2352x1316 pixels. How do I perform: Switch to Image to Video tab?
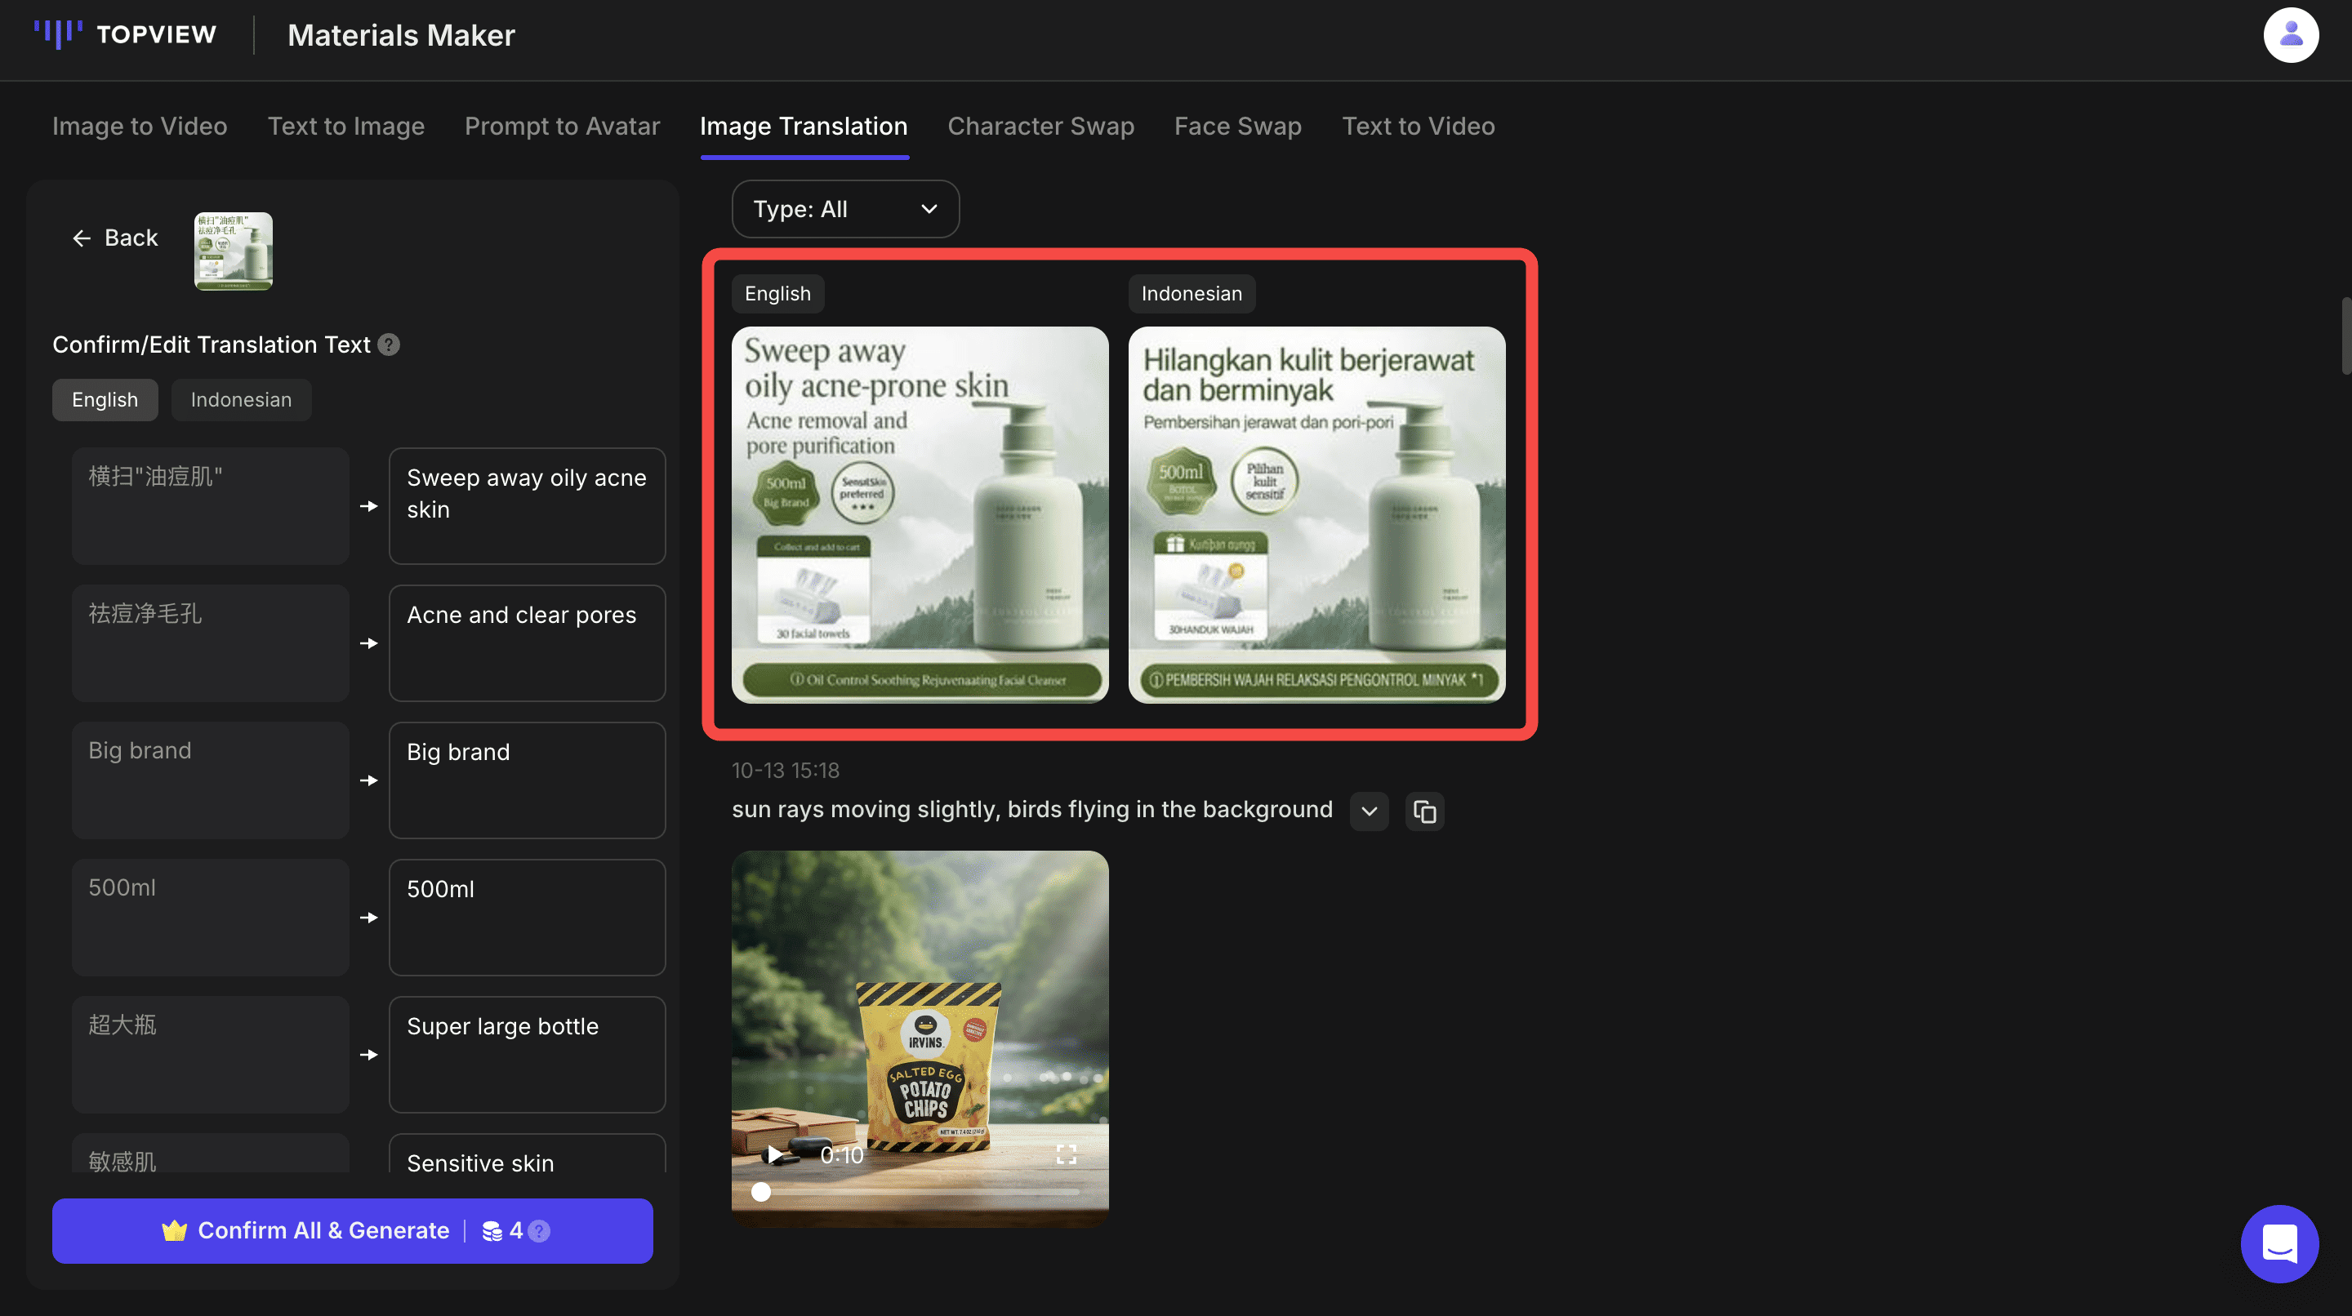pyautogui.click(x=140, y=126)
